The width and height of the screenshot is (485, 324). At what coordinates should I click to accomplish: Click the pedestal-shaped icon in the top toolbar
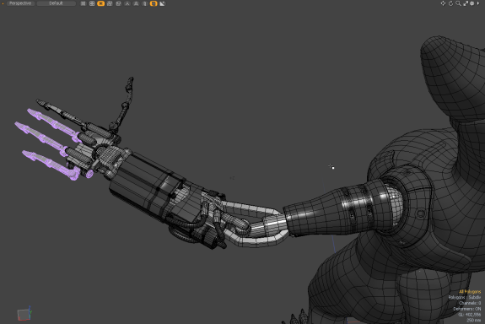click(x=136, y=3)
